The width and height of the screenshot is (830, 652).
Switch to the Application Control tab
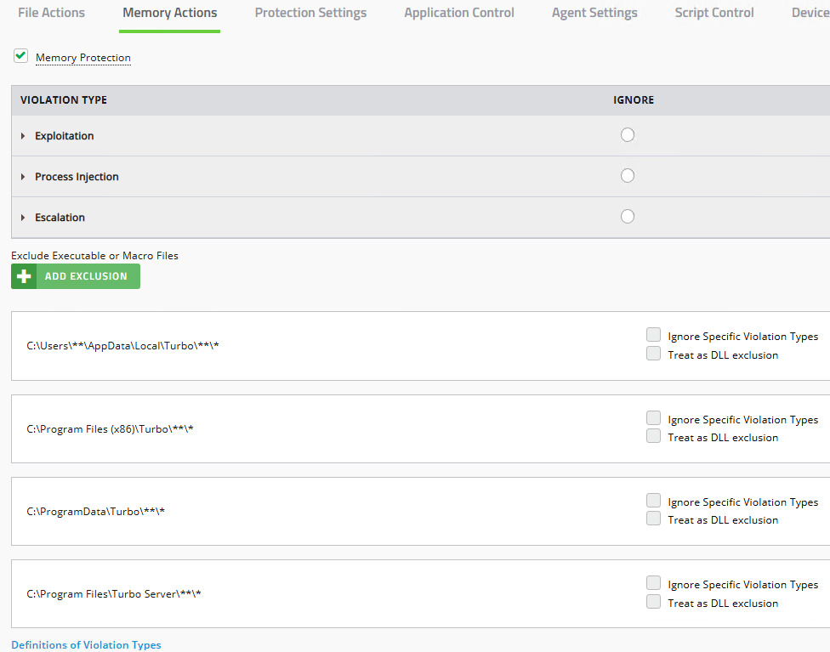point(458,12)
